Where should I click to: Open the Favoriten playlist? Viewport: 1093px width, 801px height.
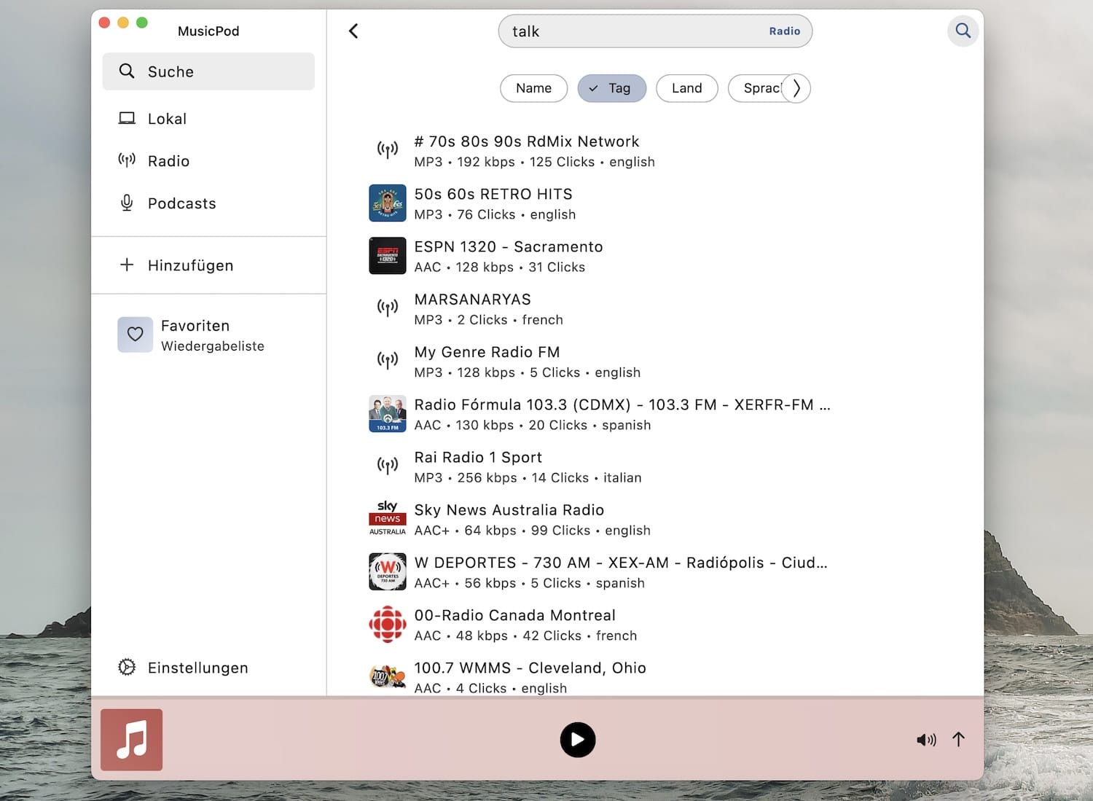point(208,335)
